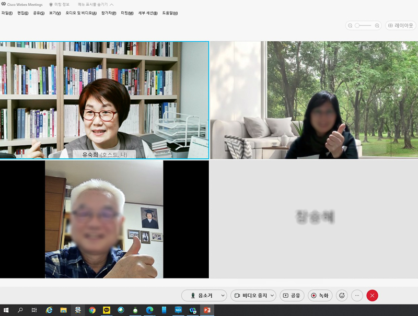Open PowerPoint from the taskbar

click(x=207, y=310)
